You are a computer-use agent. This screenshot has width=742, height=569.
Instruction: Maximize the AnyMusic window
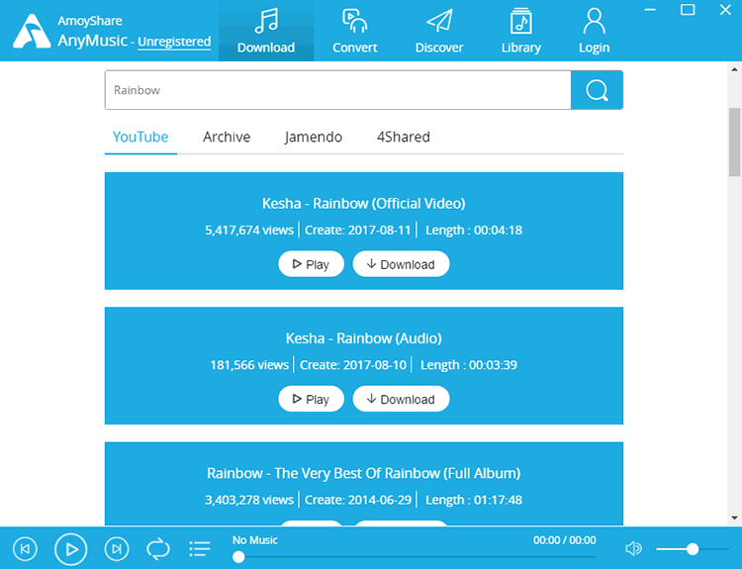688,10
